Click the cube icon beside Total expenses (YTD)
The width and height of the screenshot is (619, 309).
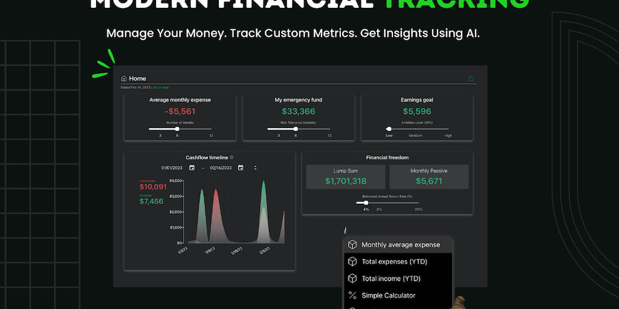[x=352, y=262]
